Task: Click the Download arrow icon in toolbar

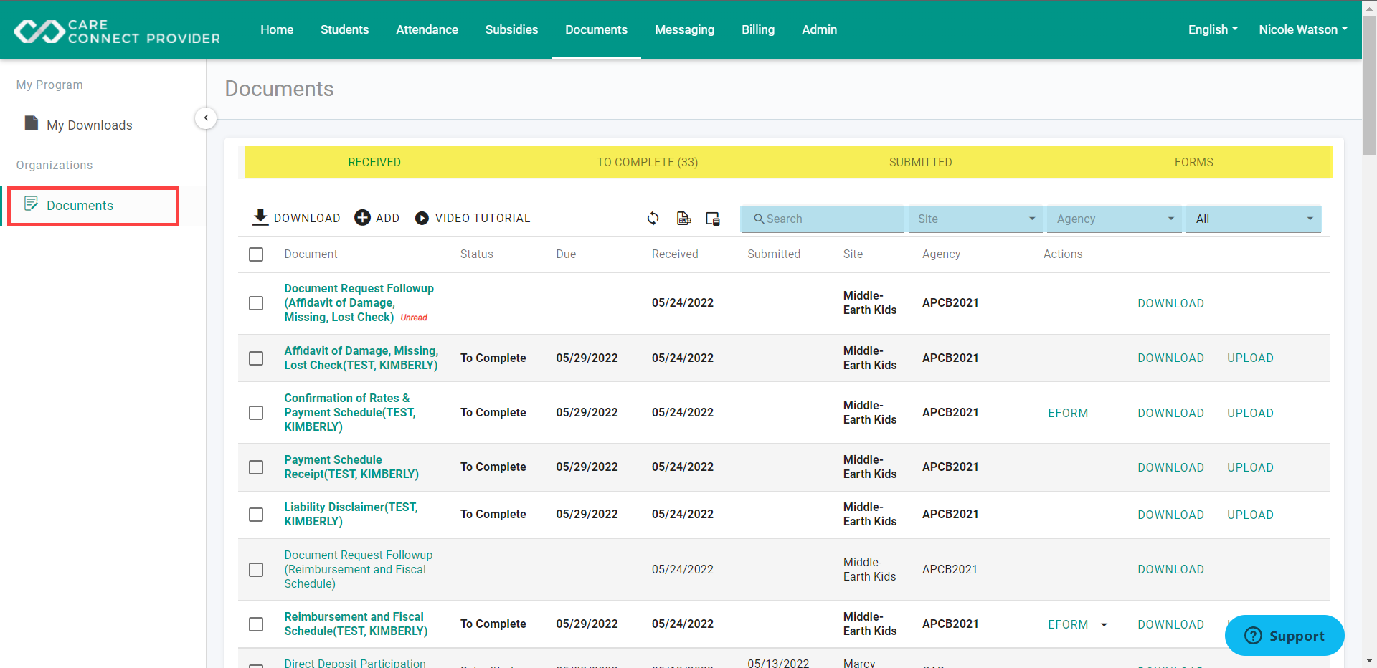Action: click(x=260, y=217)
